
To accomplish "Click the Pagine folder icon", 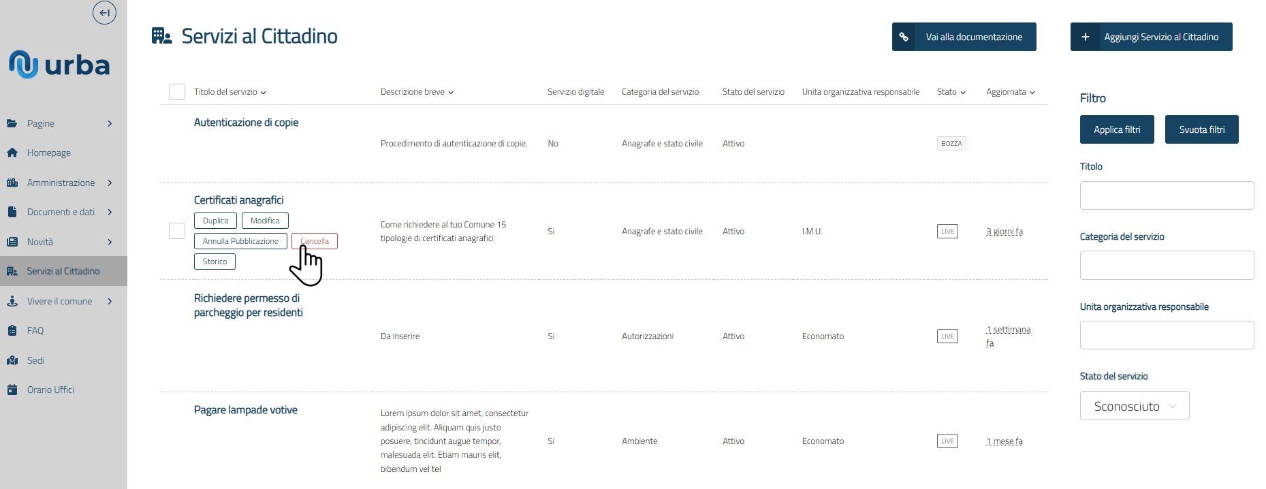I will 12,123.
